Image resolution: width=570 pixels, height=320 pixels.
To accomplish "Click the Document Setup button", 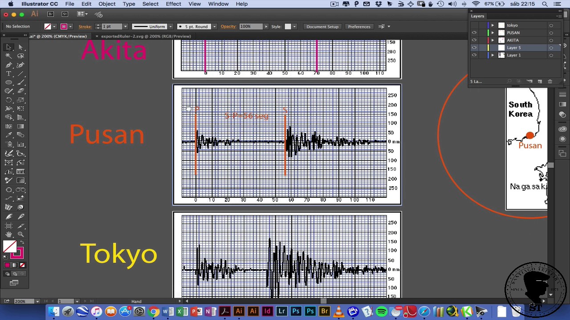I will [322, 27].
